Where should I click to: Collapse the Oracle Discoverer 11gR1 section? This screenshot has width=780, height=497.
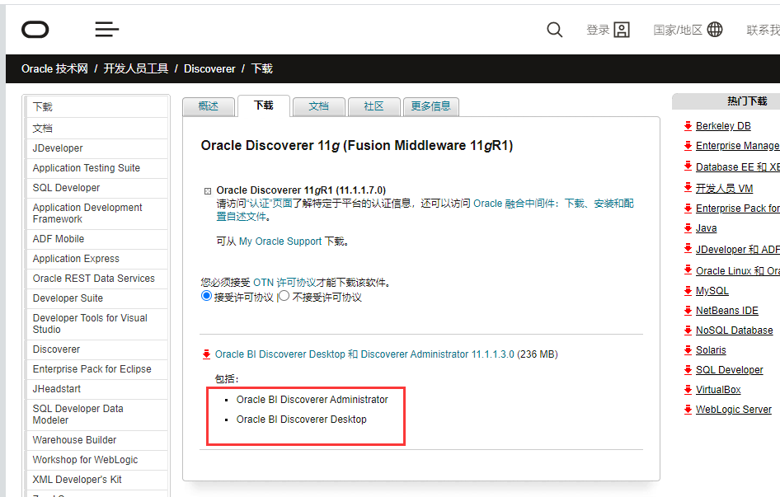pos(208,190)
